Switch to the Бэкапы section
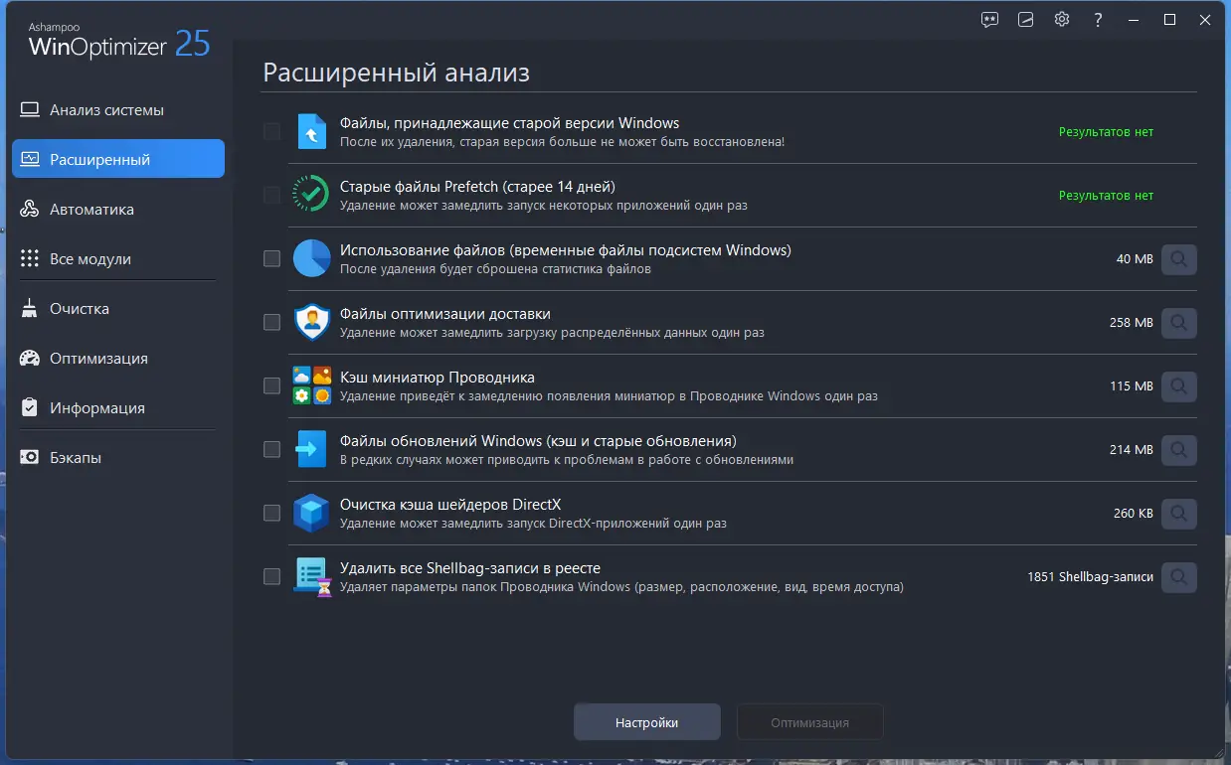The width and height of the screenshot is (1231, 765). click(81, 457)
